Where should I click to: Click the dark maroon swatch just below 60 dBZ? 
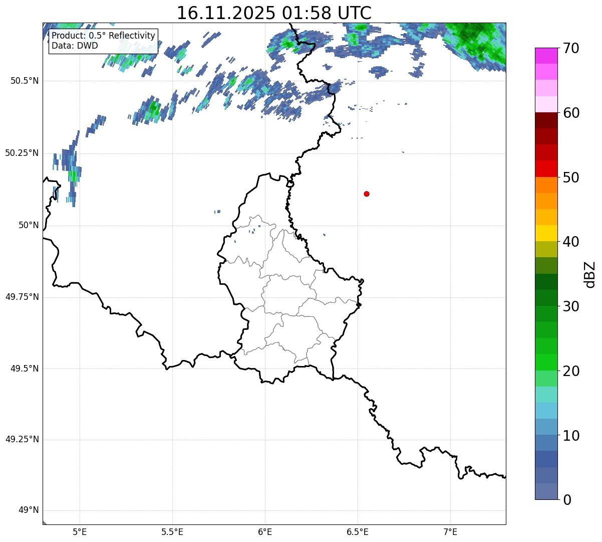546,120
